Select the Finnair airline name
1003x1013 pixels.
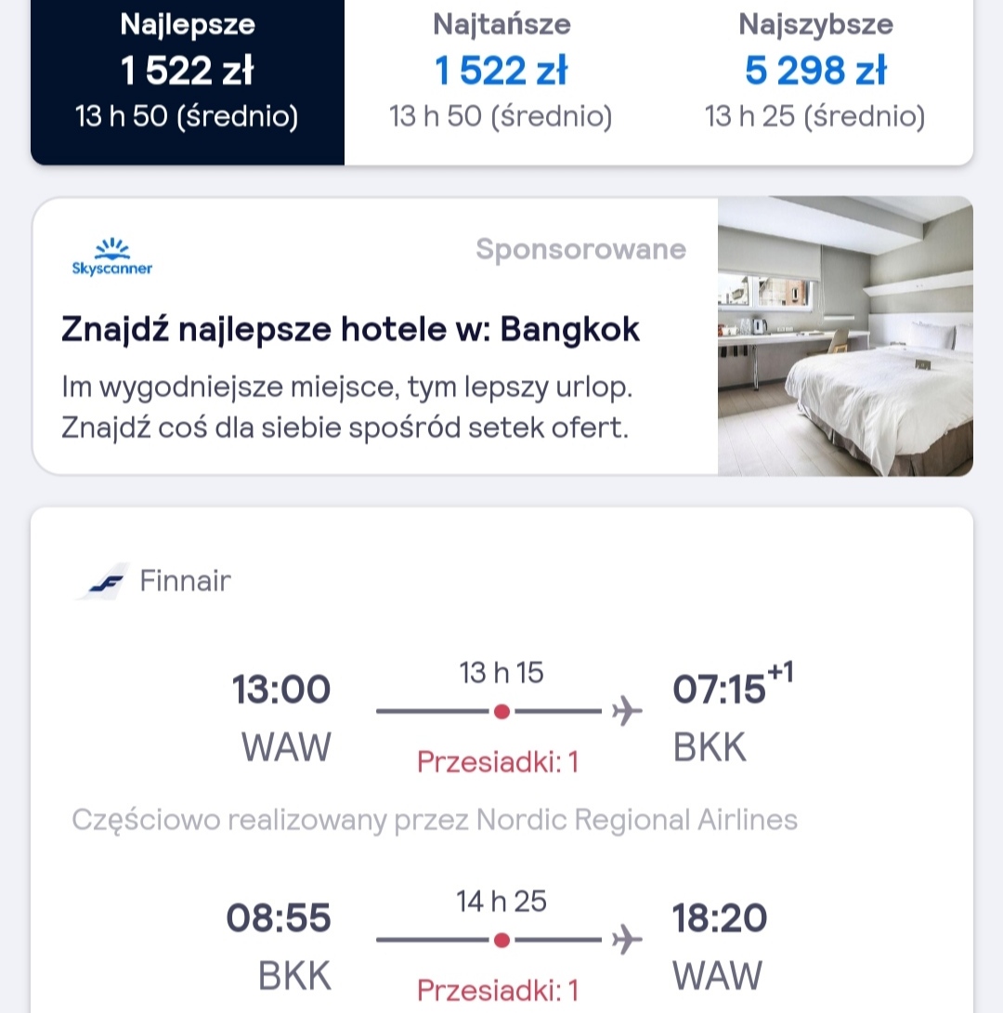coord(185,581)
